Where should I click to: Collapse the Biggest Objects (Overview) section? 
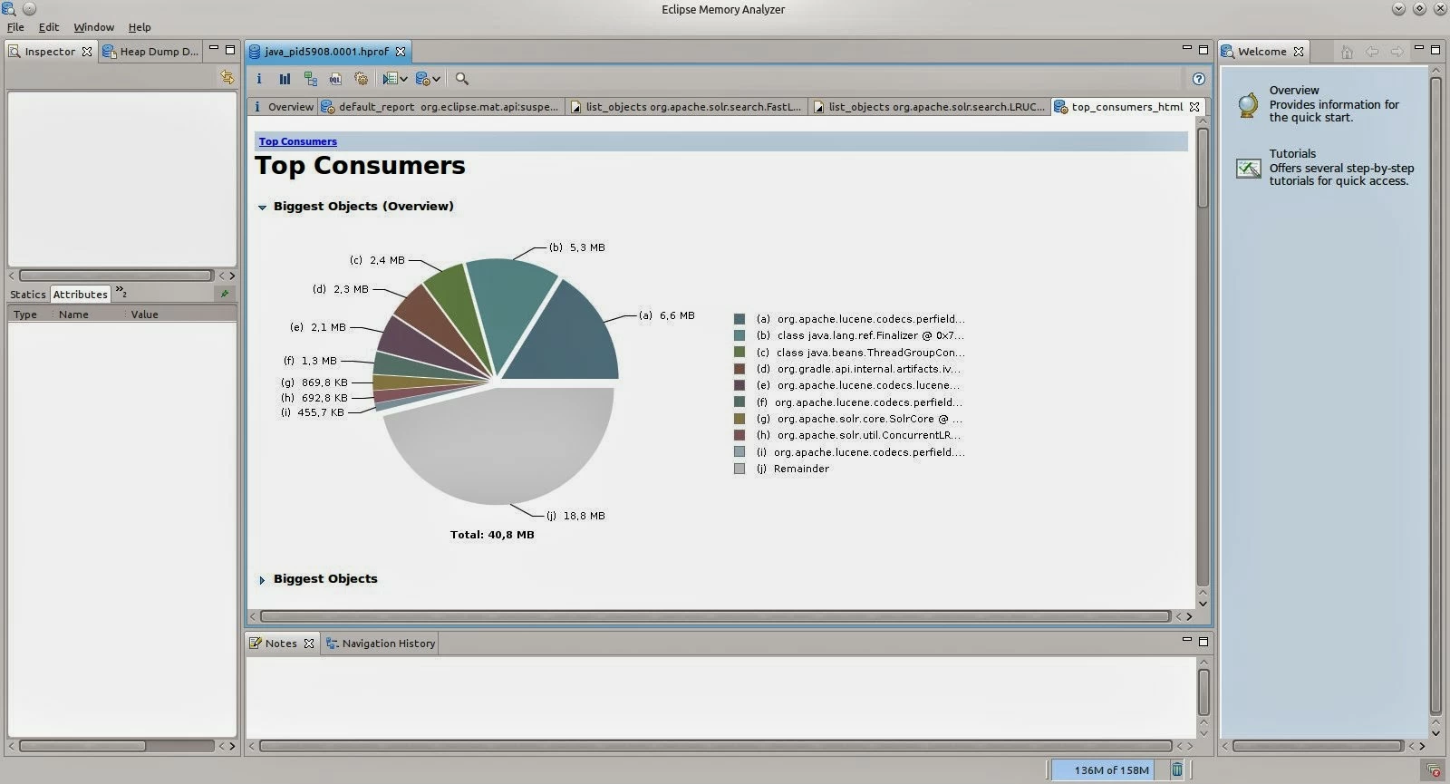point(262,207)
